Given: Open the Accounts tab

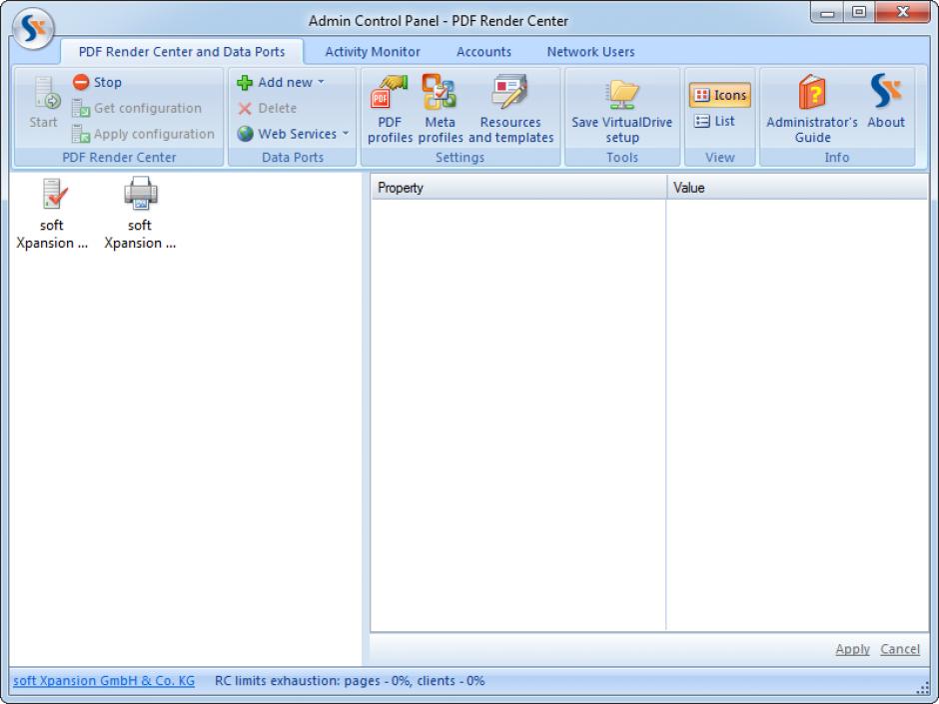Looking at the screenshot, I should pos(483,52).
